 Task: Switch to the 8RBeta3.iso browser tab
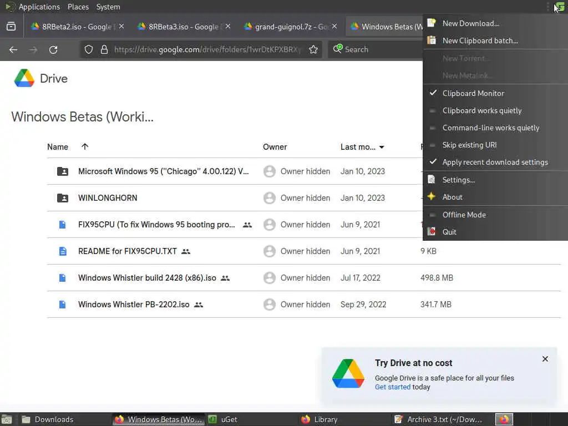[183, 27]
